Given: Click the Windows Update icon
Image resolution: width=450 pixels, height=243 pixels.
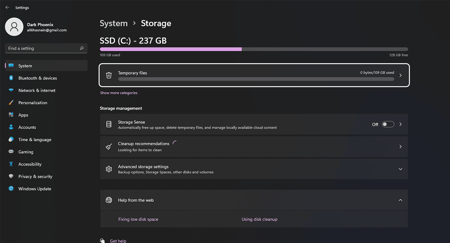Looking at the screenshot, I should pos(11,189).
